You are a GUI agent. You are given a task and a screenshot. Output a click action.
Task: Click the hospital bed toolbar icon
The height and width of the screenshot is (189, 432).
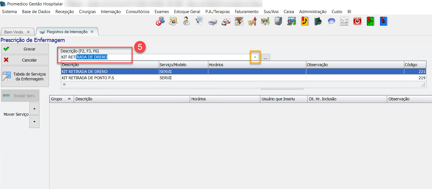click(213, 21)
